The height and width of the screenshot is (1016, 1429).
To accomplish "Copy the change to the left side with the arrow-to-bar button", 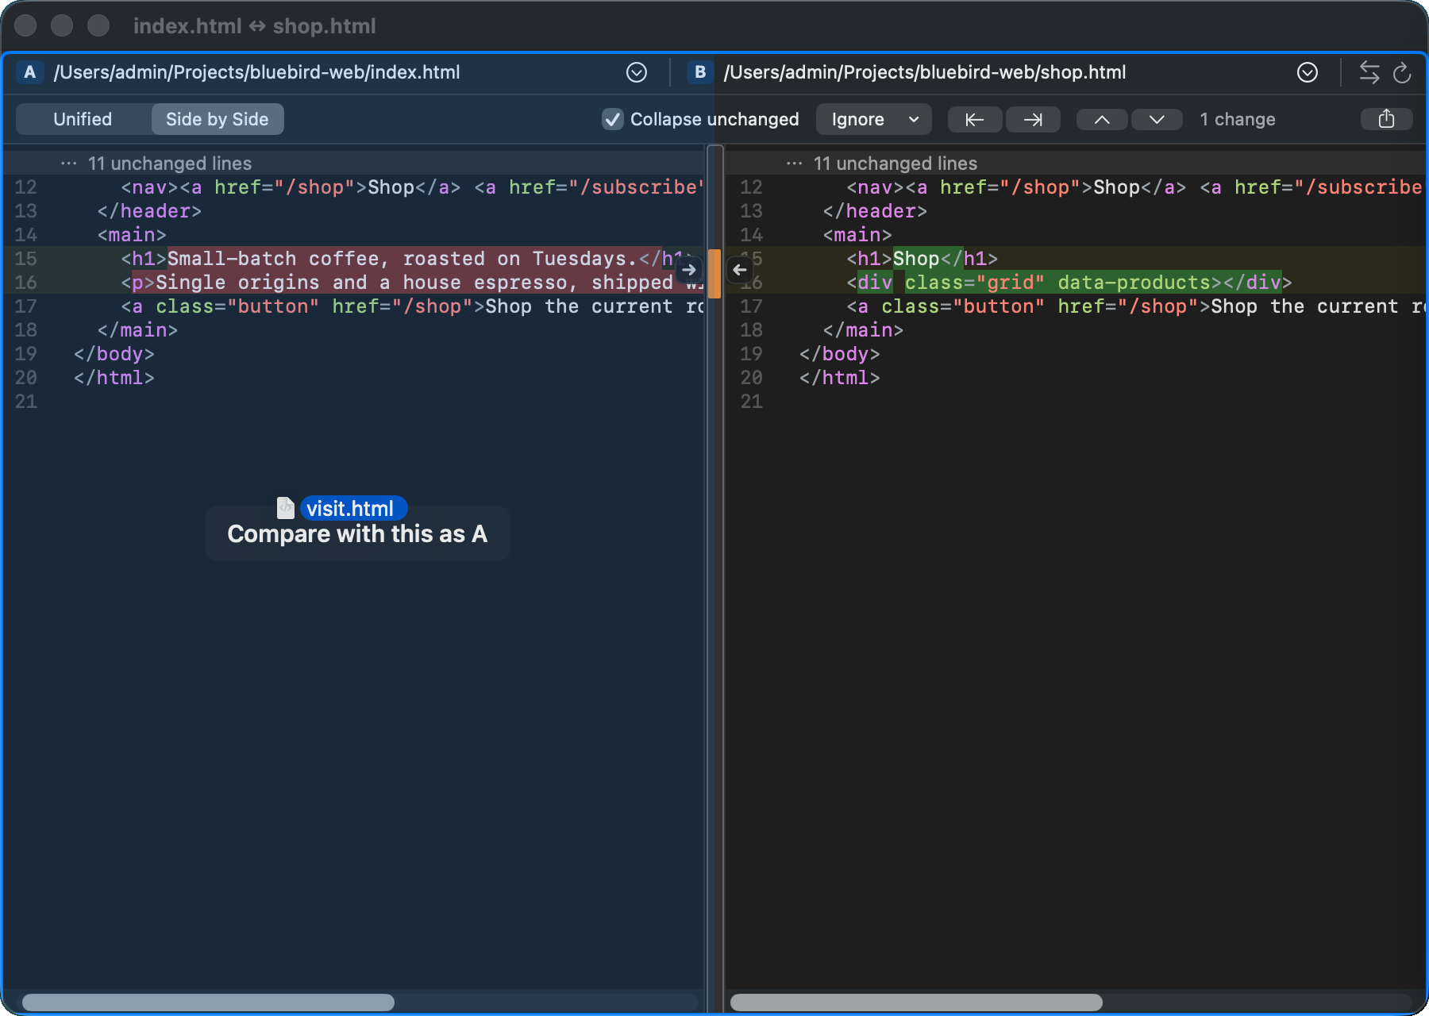I will point(975,119).
